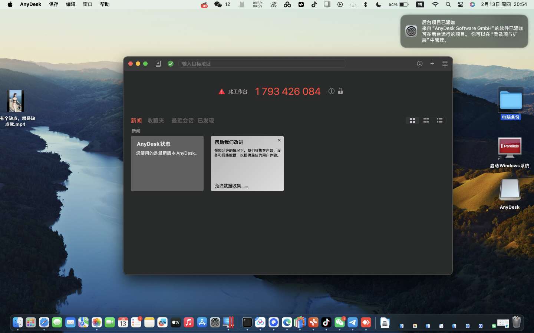Click the Bluetooth icon in menu bar
534x333 pixels.
[x=366, y=4]
